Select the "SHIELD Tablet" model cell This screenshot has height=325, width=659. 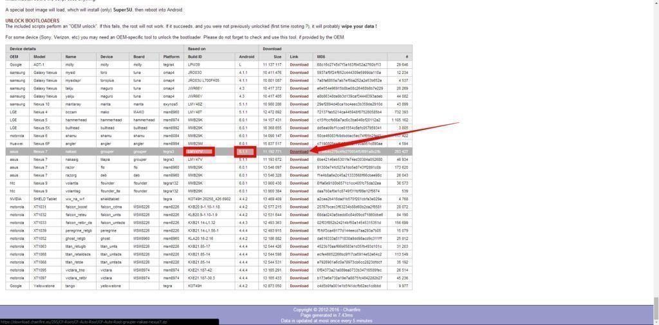point(44,199)
